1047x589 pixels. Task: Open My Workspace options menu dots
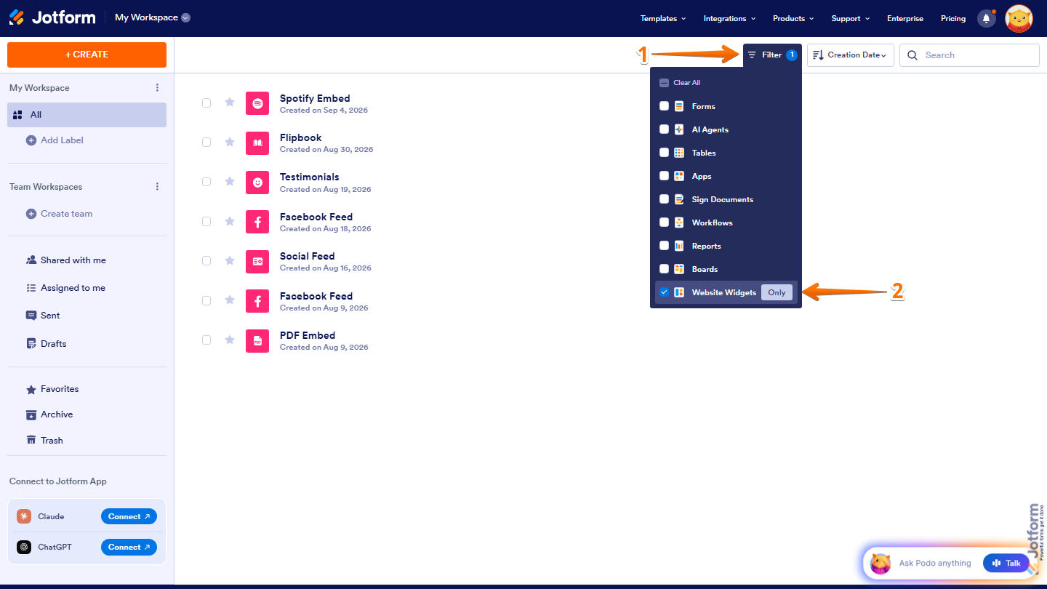pos(157,88)
